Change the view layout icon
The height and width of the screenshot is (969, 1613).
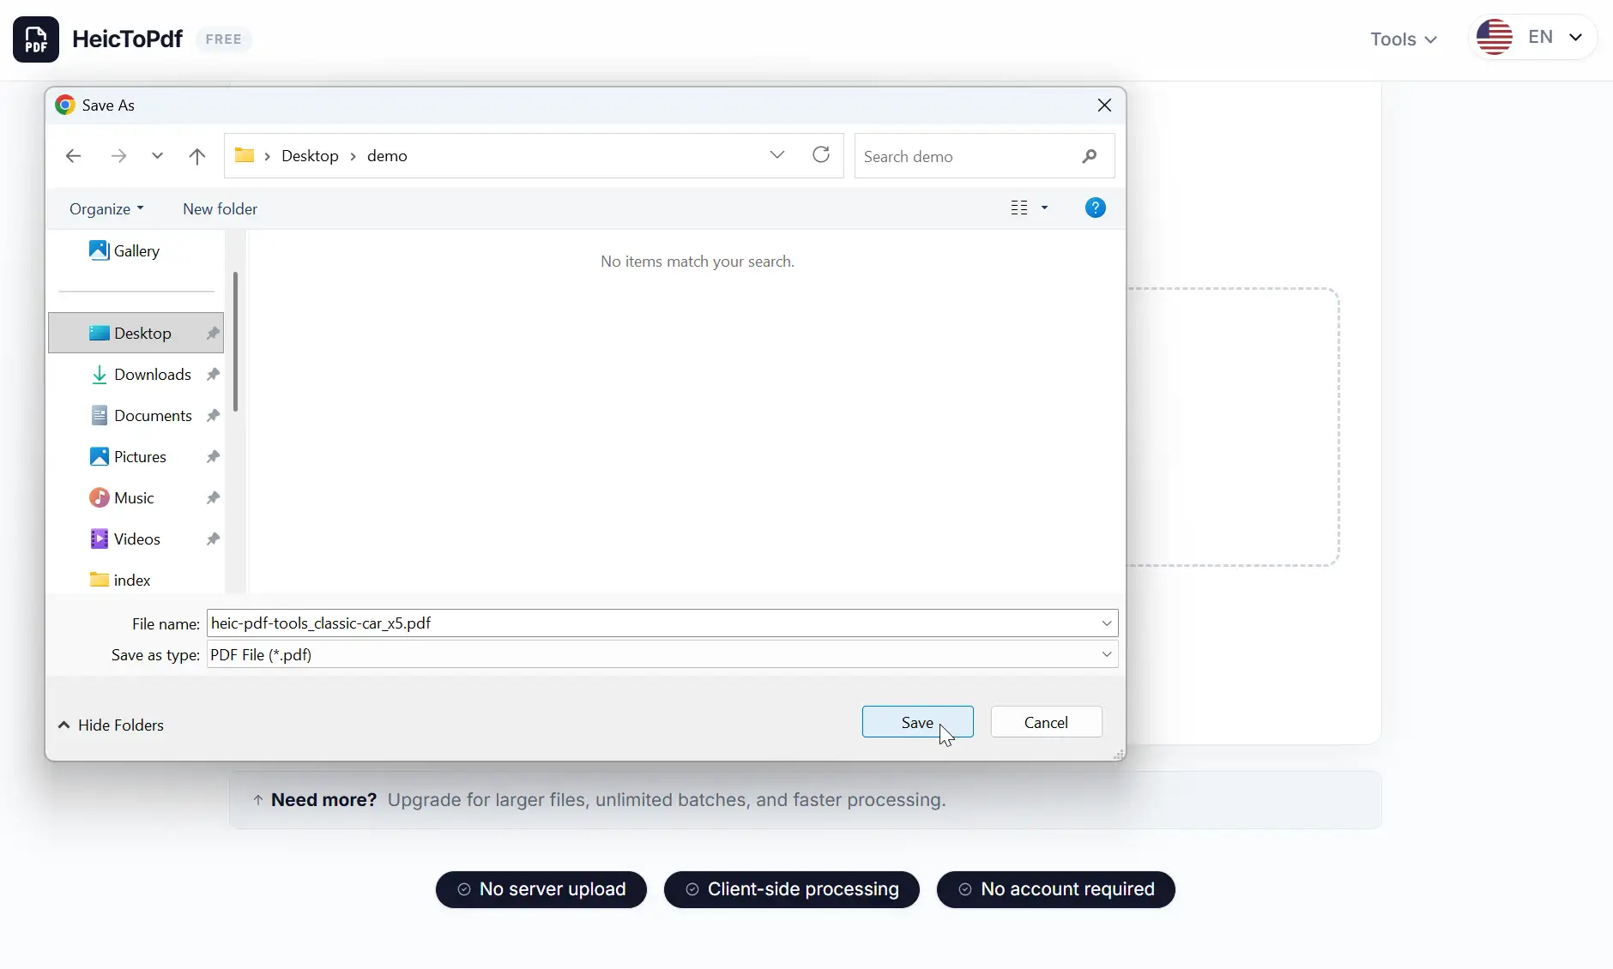(1019, 208)
